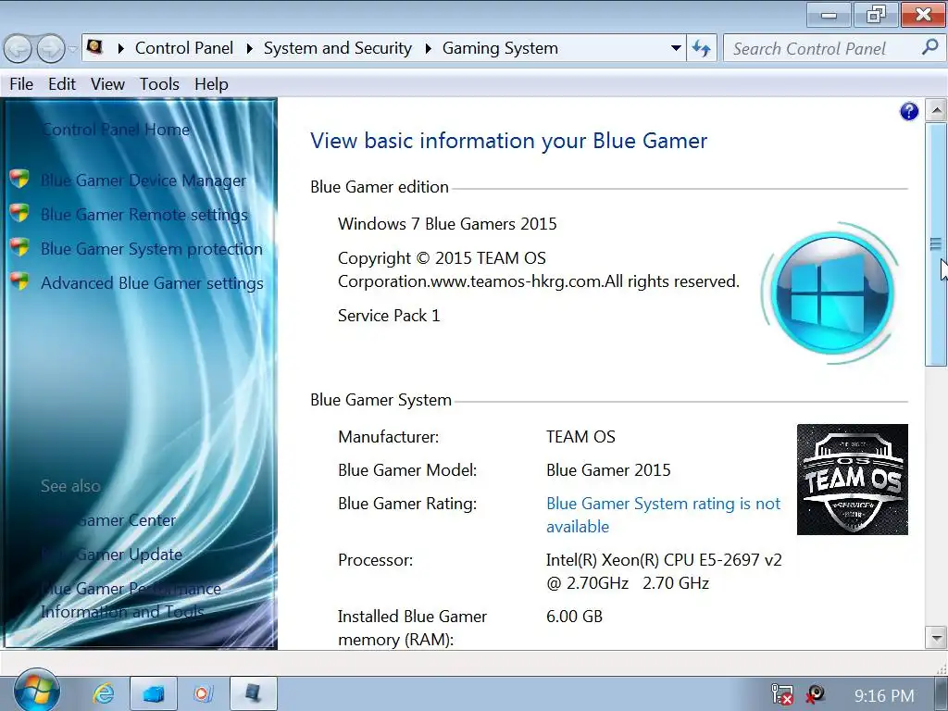Open Blue Gamer Device Manager link
The height and width of the screenshot is (711, 948).
tap(143, 181)
